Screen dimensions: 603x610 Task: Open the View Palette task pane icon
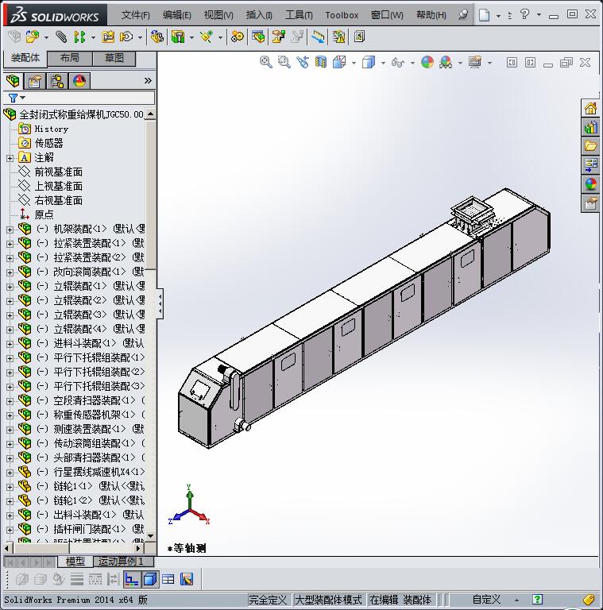[590, 165]
